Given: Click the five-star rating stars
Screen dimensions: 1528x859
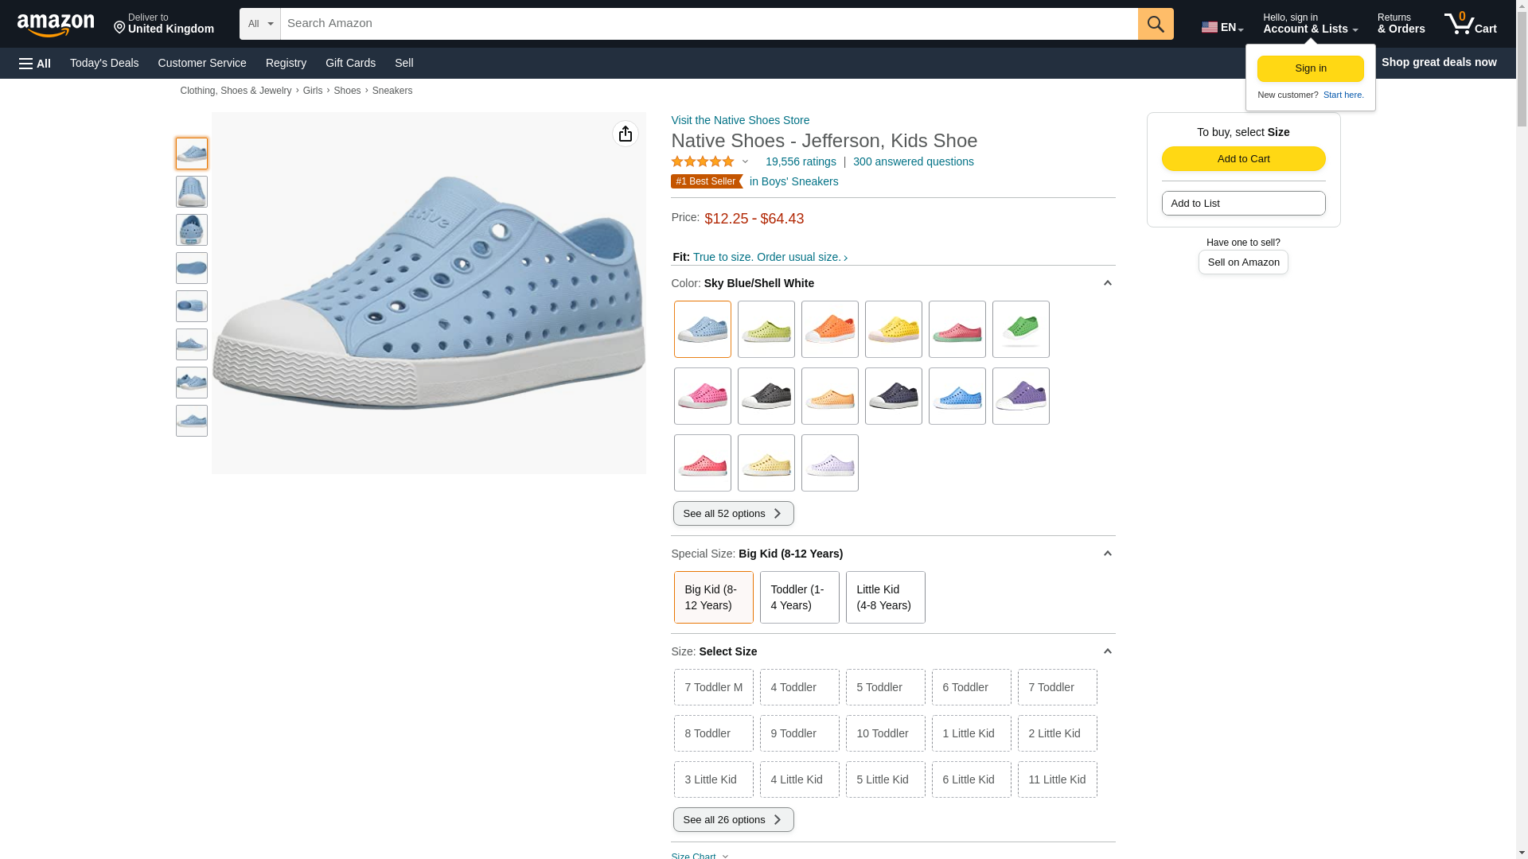Looking at the screenshot, I should pyautogui.click(x=703, y=161).
